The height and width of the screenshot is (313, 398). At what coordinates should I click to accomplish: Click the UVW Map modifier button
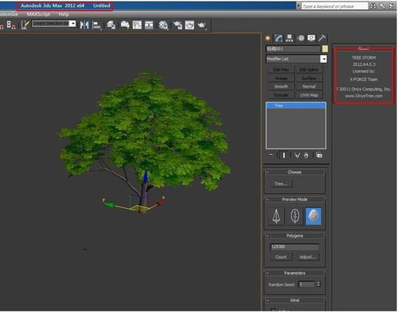click(309, 95)
